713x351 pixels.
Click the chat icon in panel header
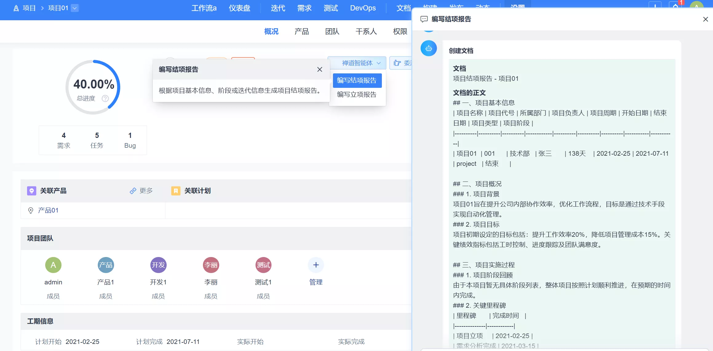click(424, 19)
